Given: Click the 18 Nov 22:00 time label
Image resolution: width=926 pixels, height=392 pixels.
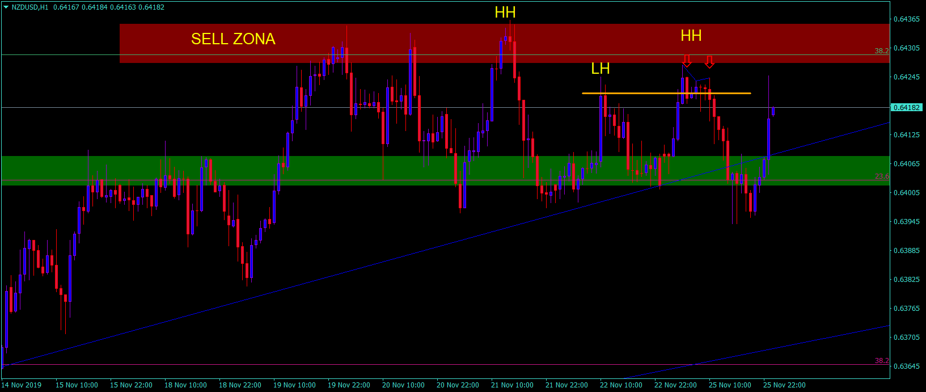Looking at the screenshot, I should (x=240, y=385).
